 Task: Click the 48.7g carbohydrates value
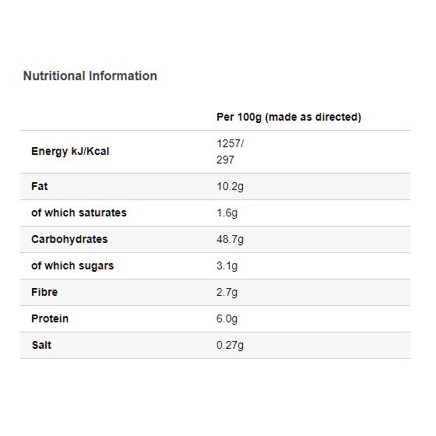230,240
